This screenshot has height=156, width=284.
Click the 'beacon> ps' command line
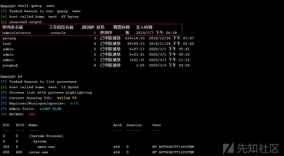click(11, 76)
